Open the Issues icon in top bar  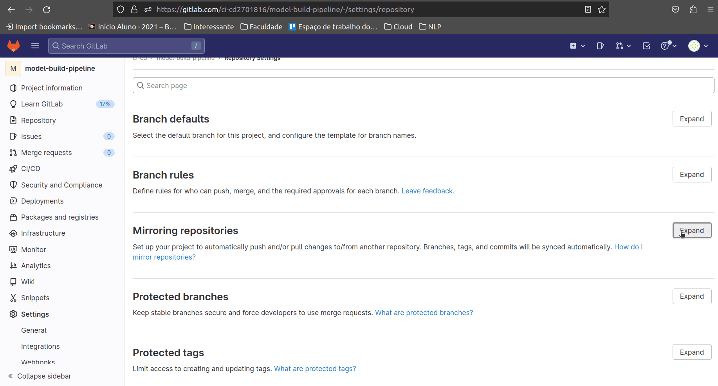600,46
